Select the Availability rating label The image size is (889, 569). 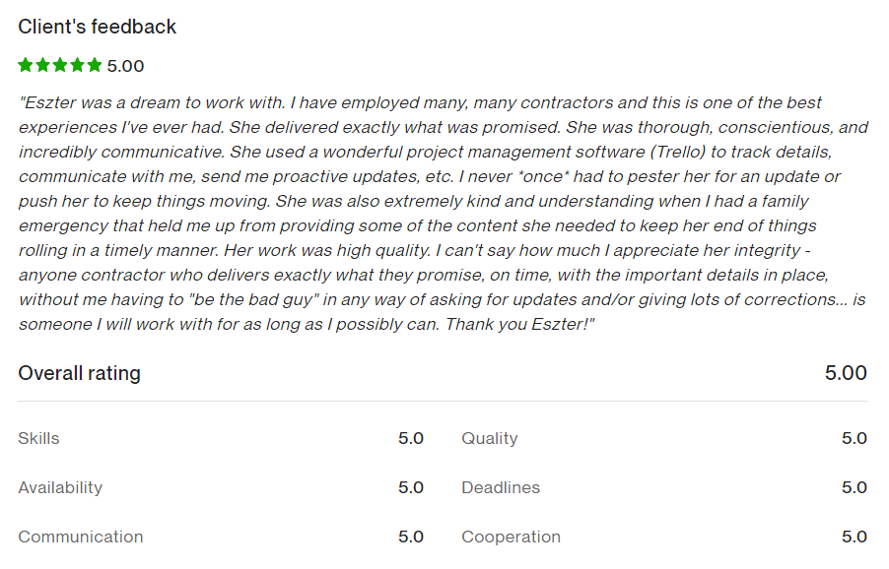tap(60, 487)
